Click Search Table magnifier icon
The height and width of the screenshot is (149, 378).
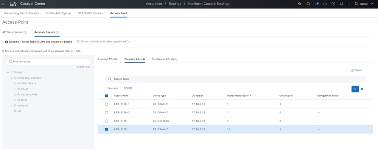[110, 79]
